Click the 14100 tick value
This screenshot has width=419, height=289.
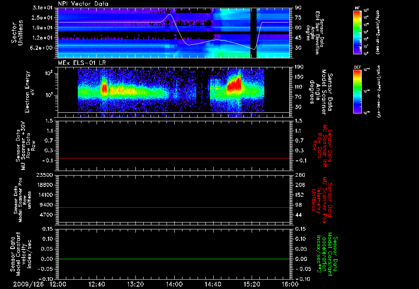click(44, 195)
